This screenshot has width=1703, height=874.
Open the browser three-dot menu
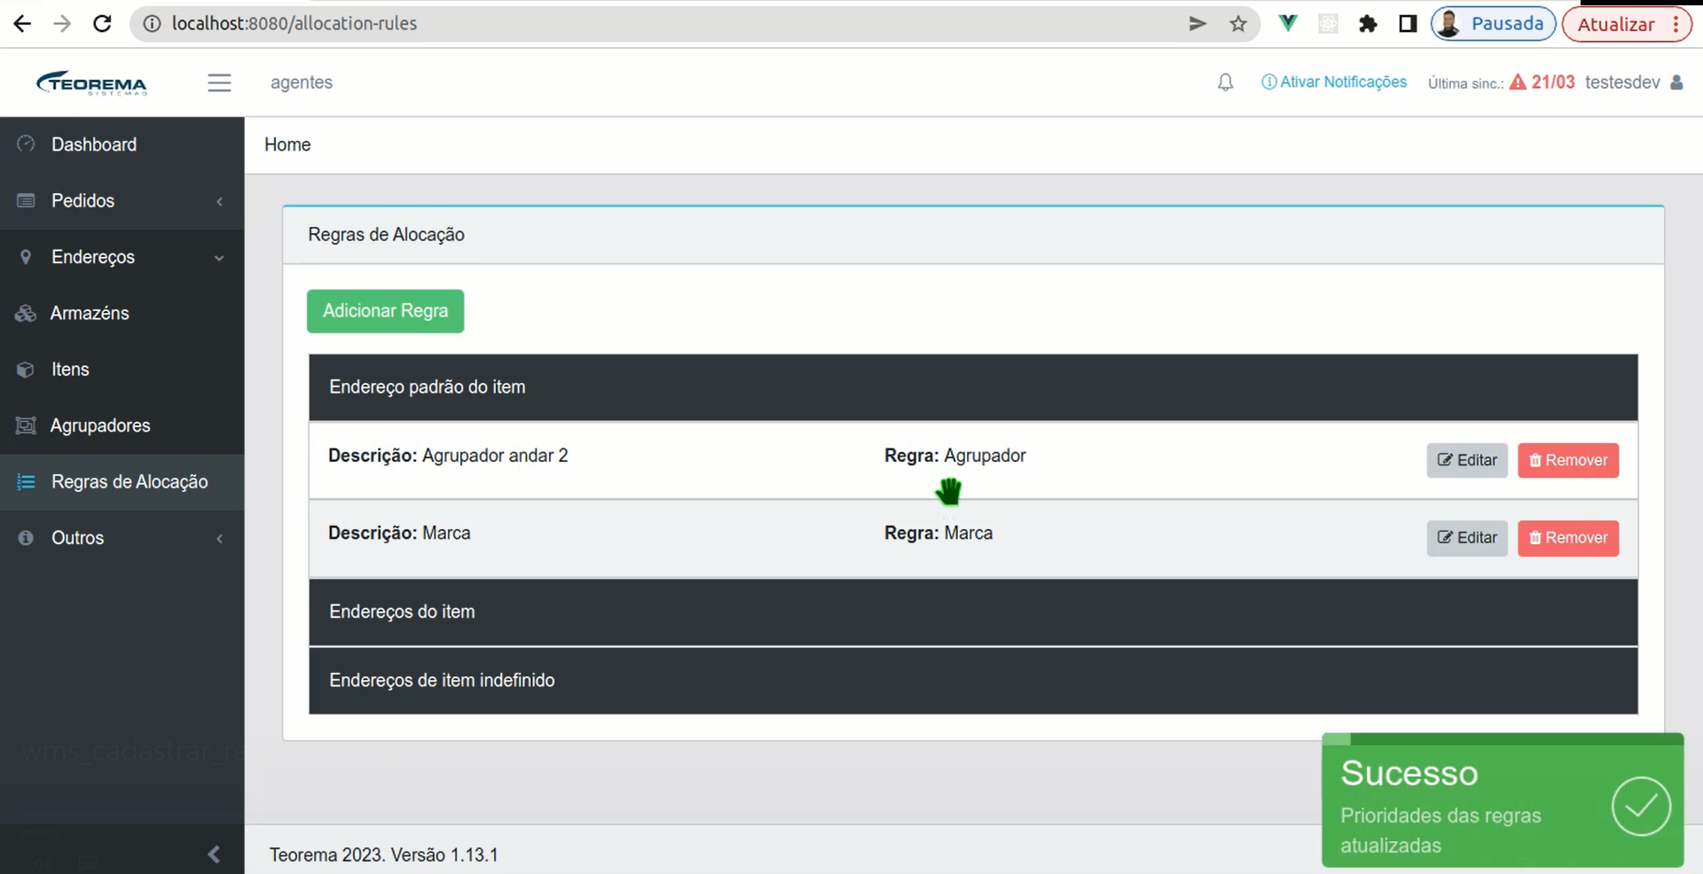click(1676, 24)
